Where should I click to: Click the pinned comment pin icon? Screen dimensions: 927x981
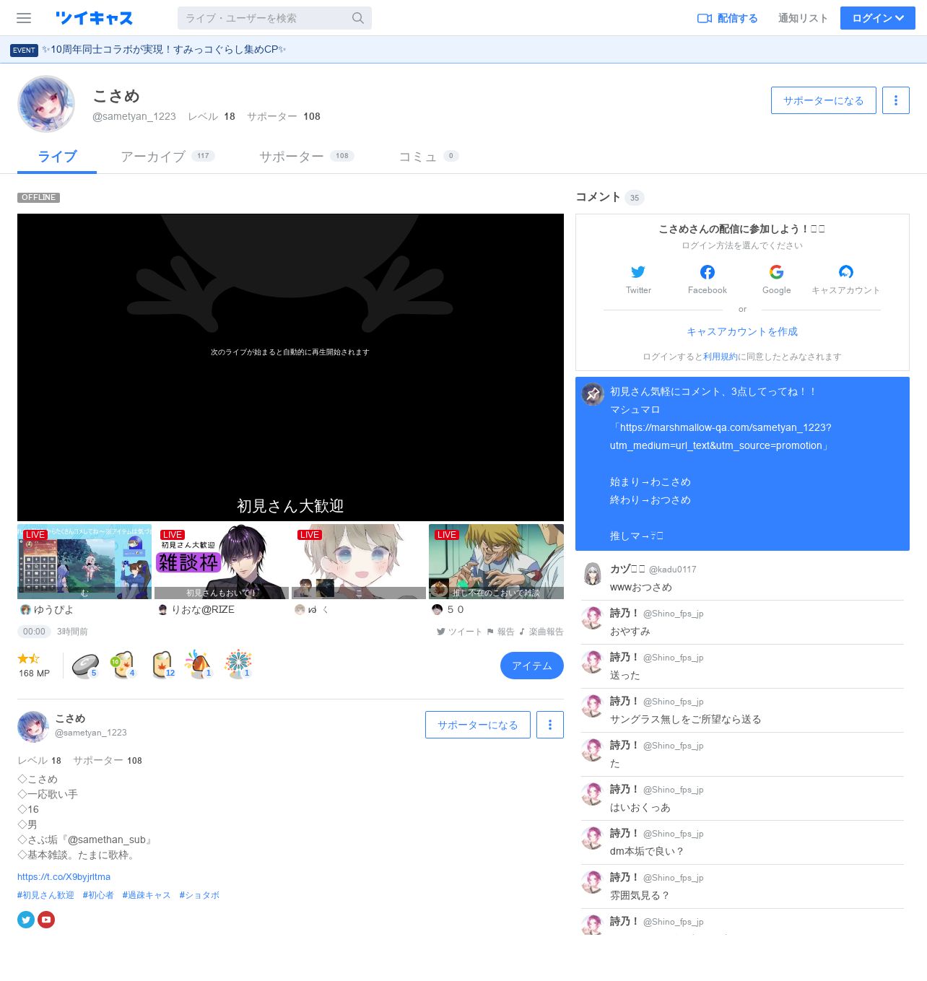[x=593, y=394]
